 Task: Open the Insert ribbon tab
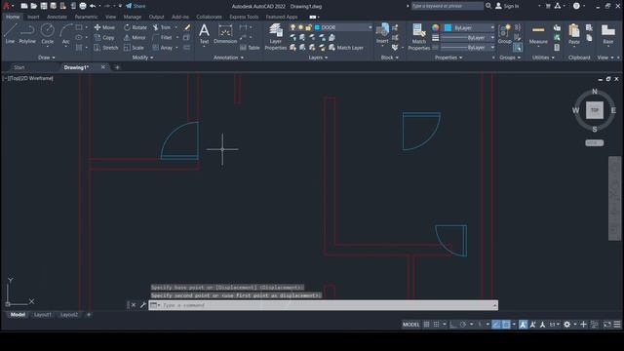click(x=33, y=18)
